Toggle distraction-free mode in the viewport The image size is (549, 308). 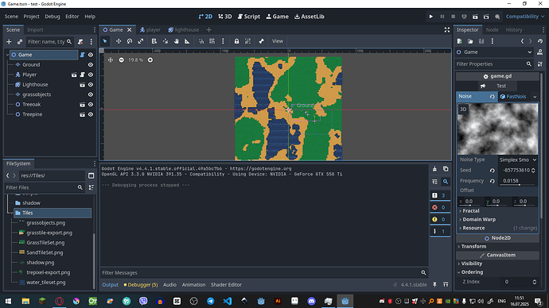(x=447, y=30)
